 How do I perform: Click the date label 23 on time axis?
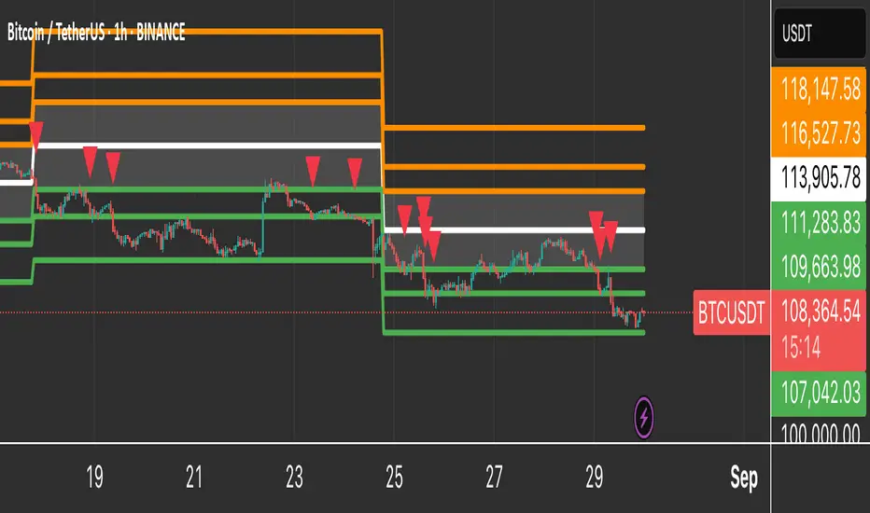tap(295, 477)
